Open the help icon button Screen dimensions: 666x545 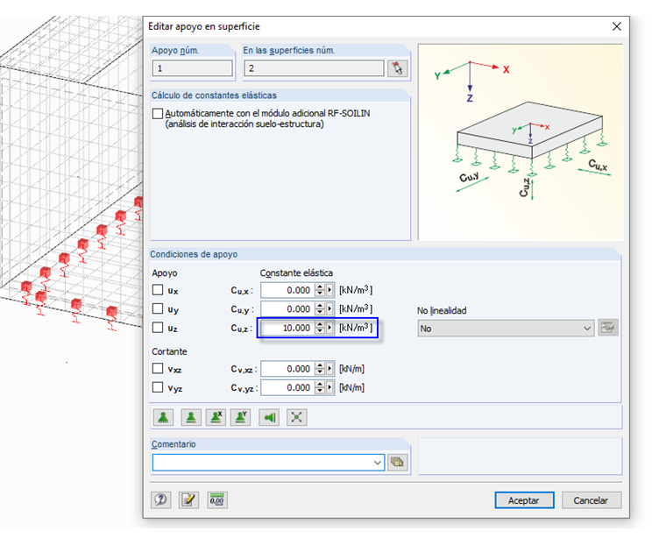(x=161, y=500)
